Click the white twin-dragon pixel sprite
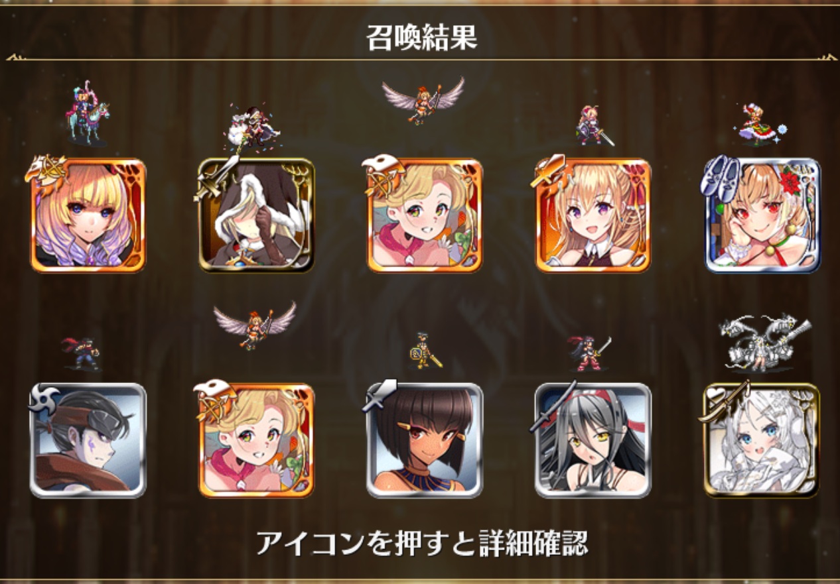 pyautogui.click(x=765, y=343)
